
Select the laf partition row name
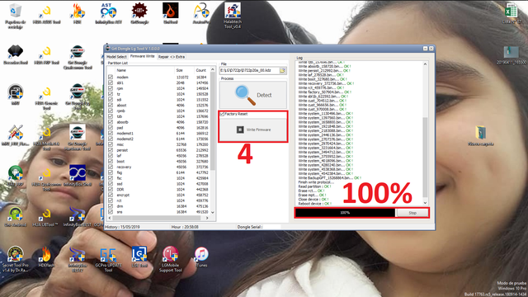(x=119, y=156)
